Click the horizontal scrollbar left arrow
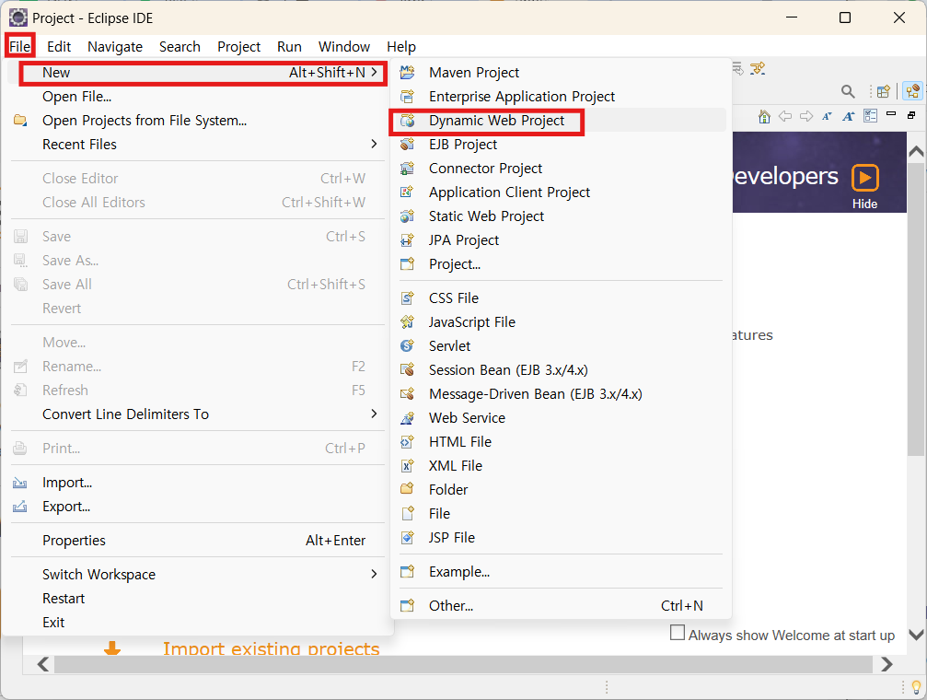This screenshot has width=927, height=700. (x=43, y=664)
